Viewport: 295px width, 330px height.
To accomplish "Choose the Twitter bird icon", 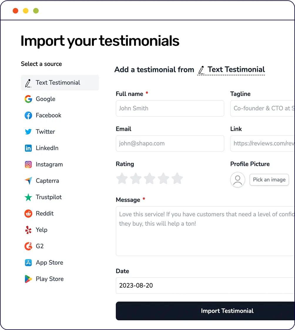I will tap(28, 132).
